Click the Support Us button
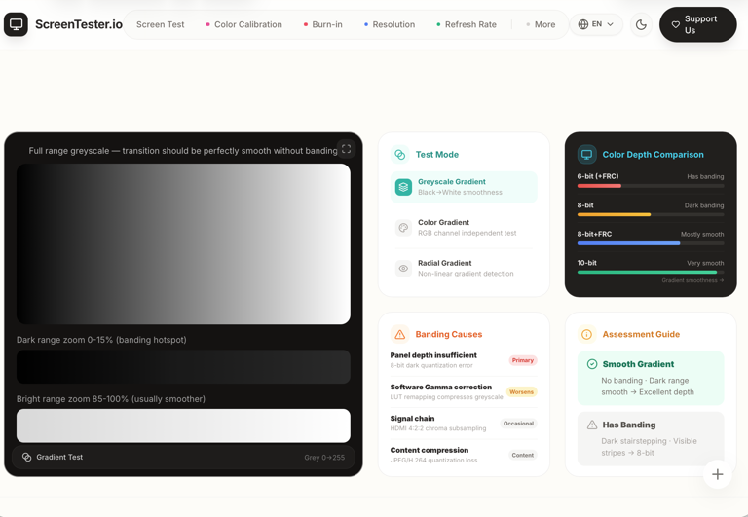Image resolution: width=748 pixels, height=517 pixels. point(698,24)
